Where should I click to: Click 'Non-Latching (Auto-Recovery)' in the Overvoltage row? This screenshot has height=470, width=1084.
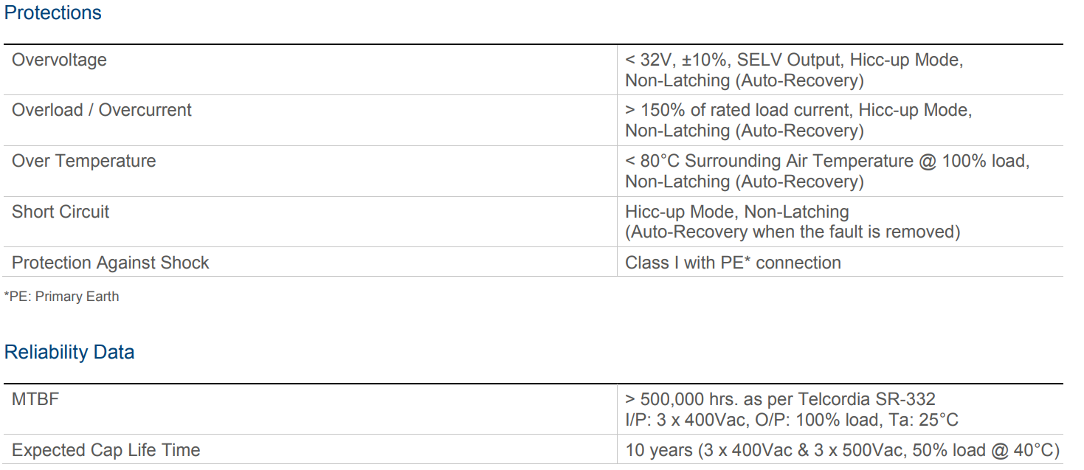click(744, 80)
